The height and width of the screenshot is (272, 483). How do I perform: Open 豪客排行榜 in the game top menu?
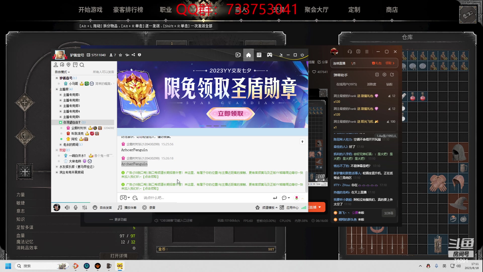click(x=128, y=10)
